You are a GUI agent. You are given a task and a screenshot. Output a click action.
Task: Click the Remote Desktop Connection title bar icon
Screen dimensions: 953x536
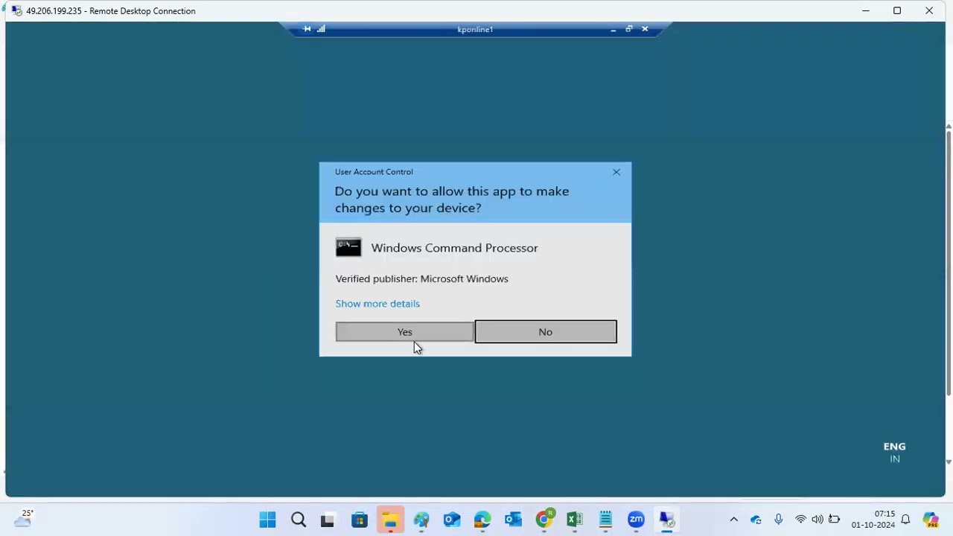[x=16, y=10]
